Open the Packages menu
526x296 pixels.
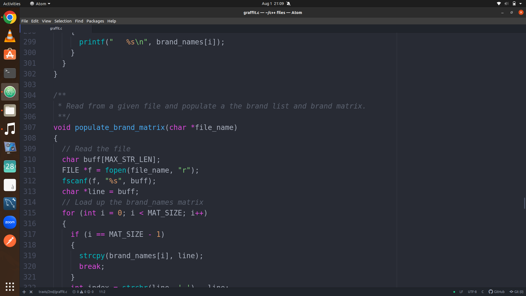pyautogui.click(x=95, y=21)
